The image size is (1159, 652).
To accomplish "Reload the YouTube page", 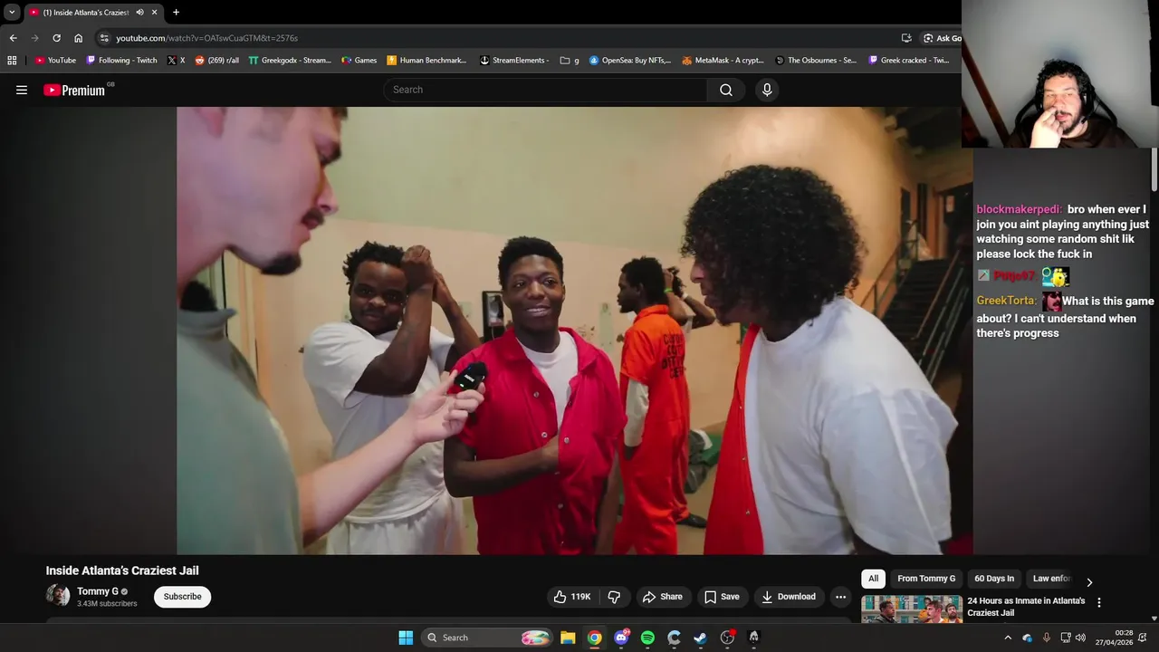I will tap(56, 38).
